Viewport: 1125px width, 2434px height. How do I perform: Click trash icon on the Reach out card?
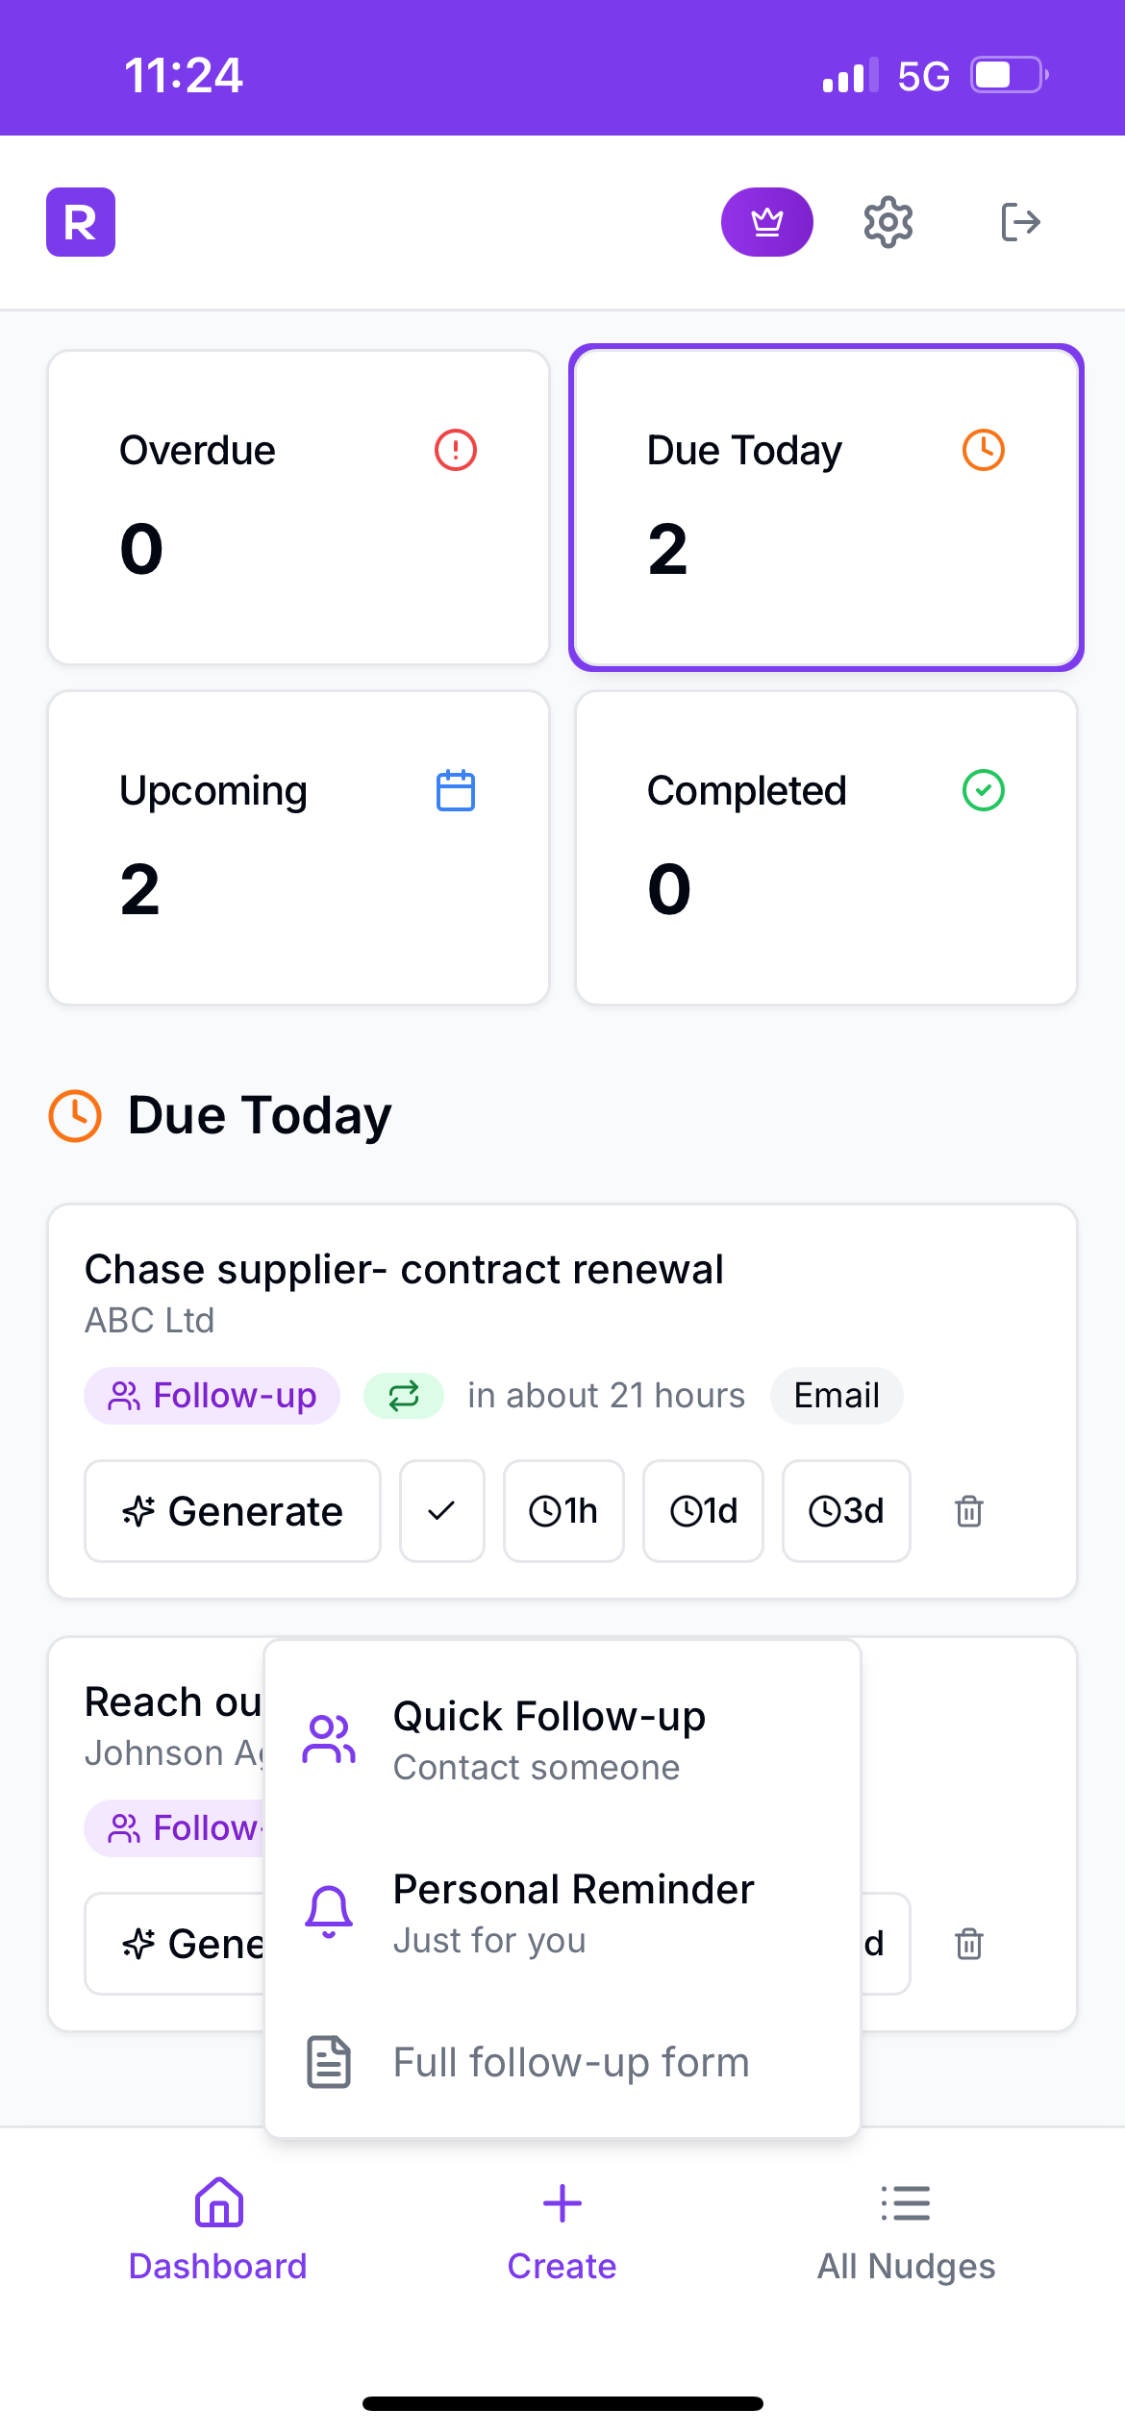point(968,1944)
